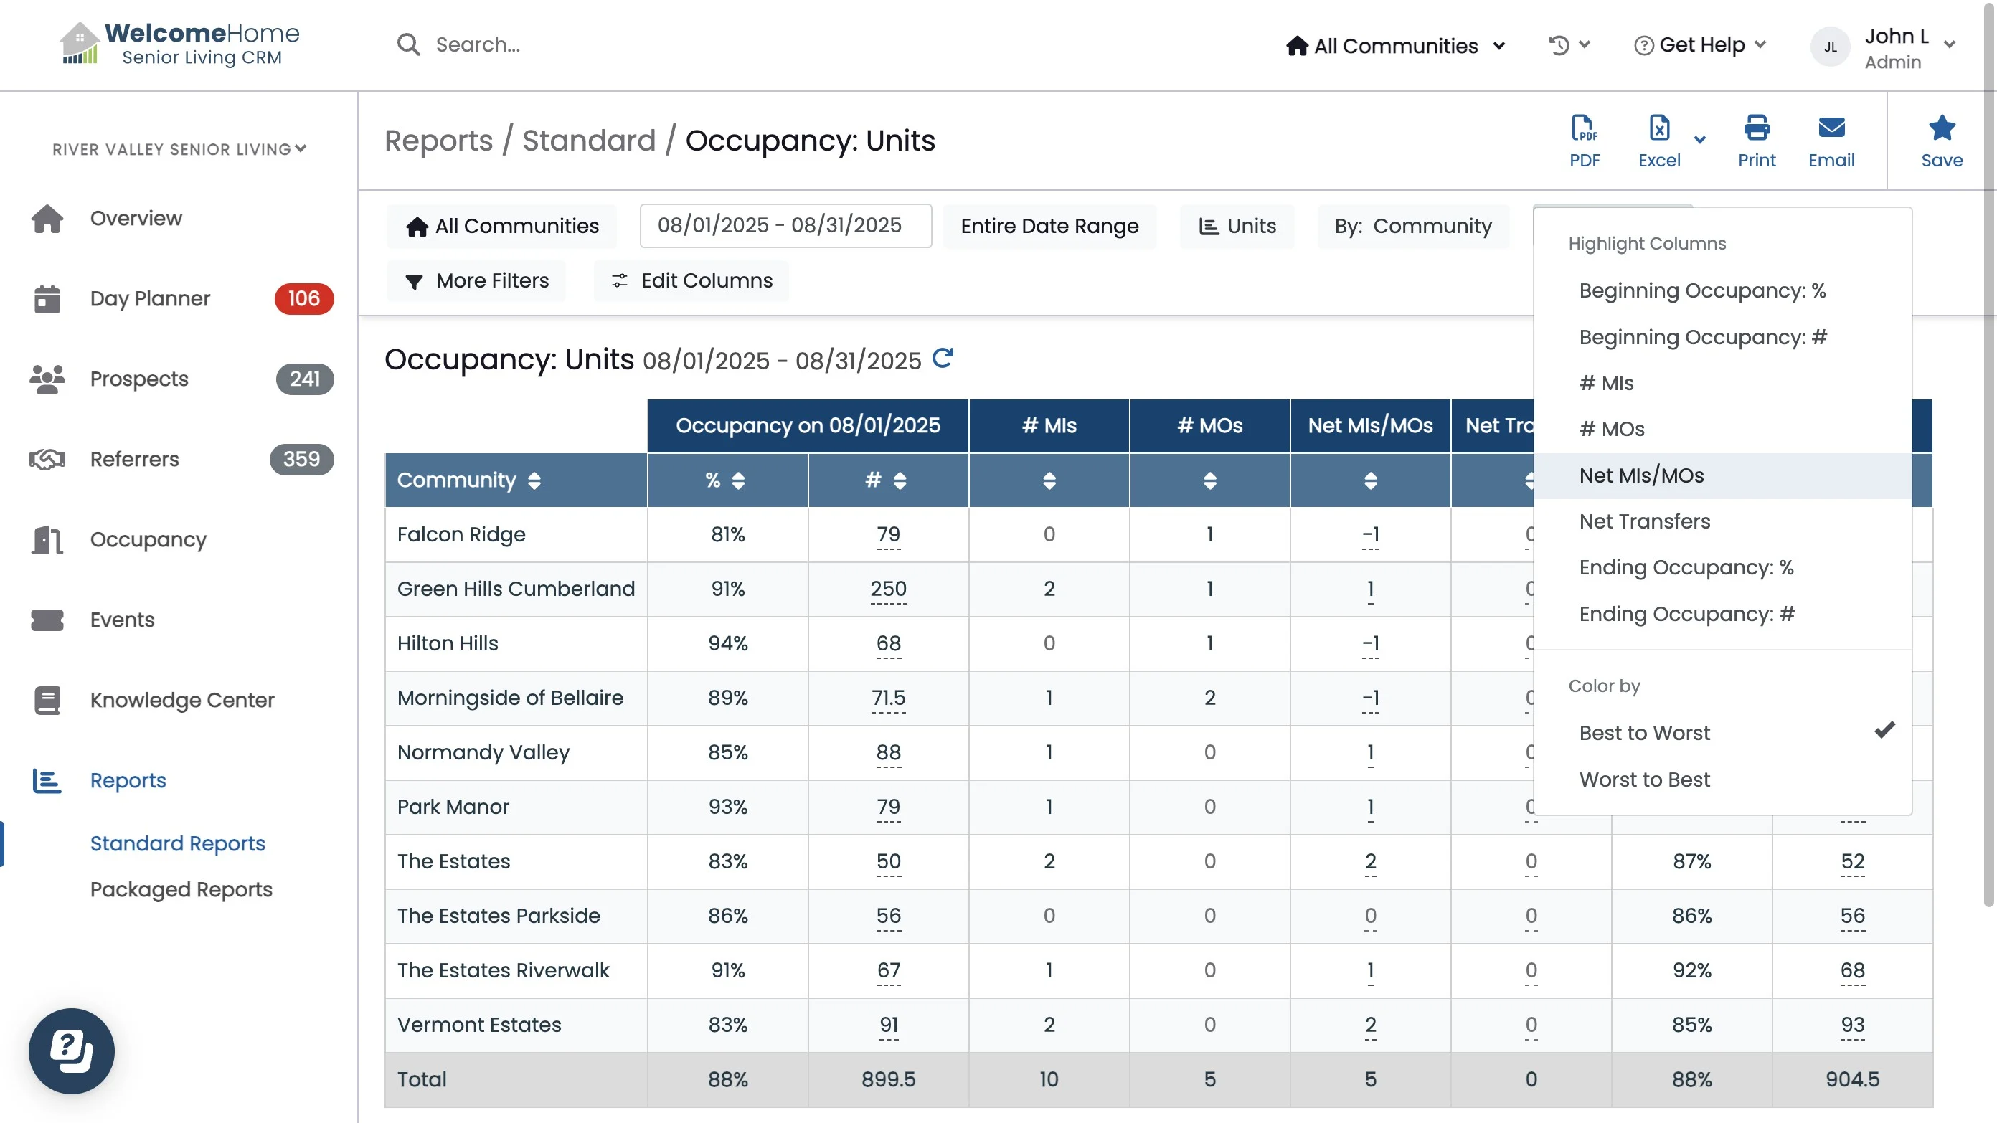Open the help chat widget
Image resolution: width=1997 pixels, height=1123 pixels.
[71, 1050]
